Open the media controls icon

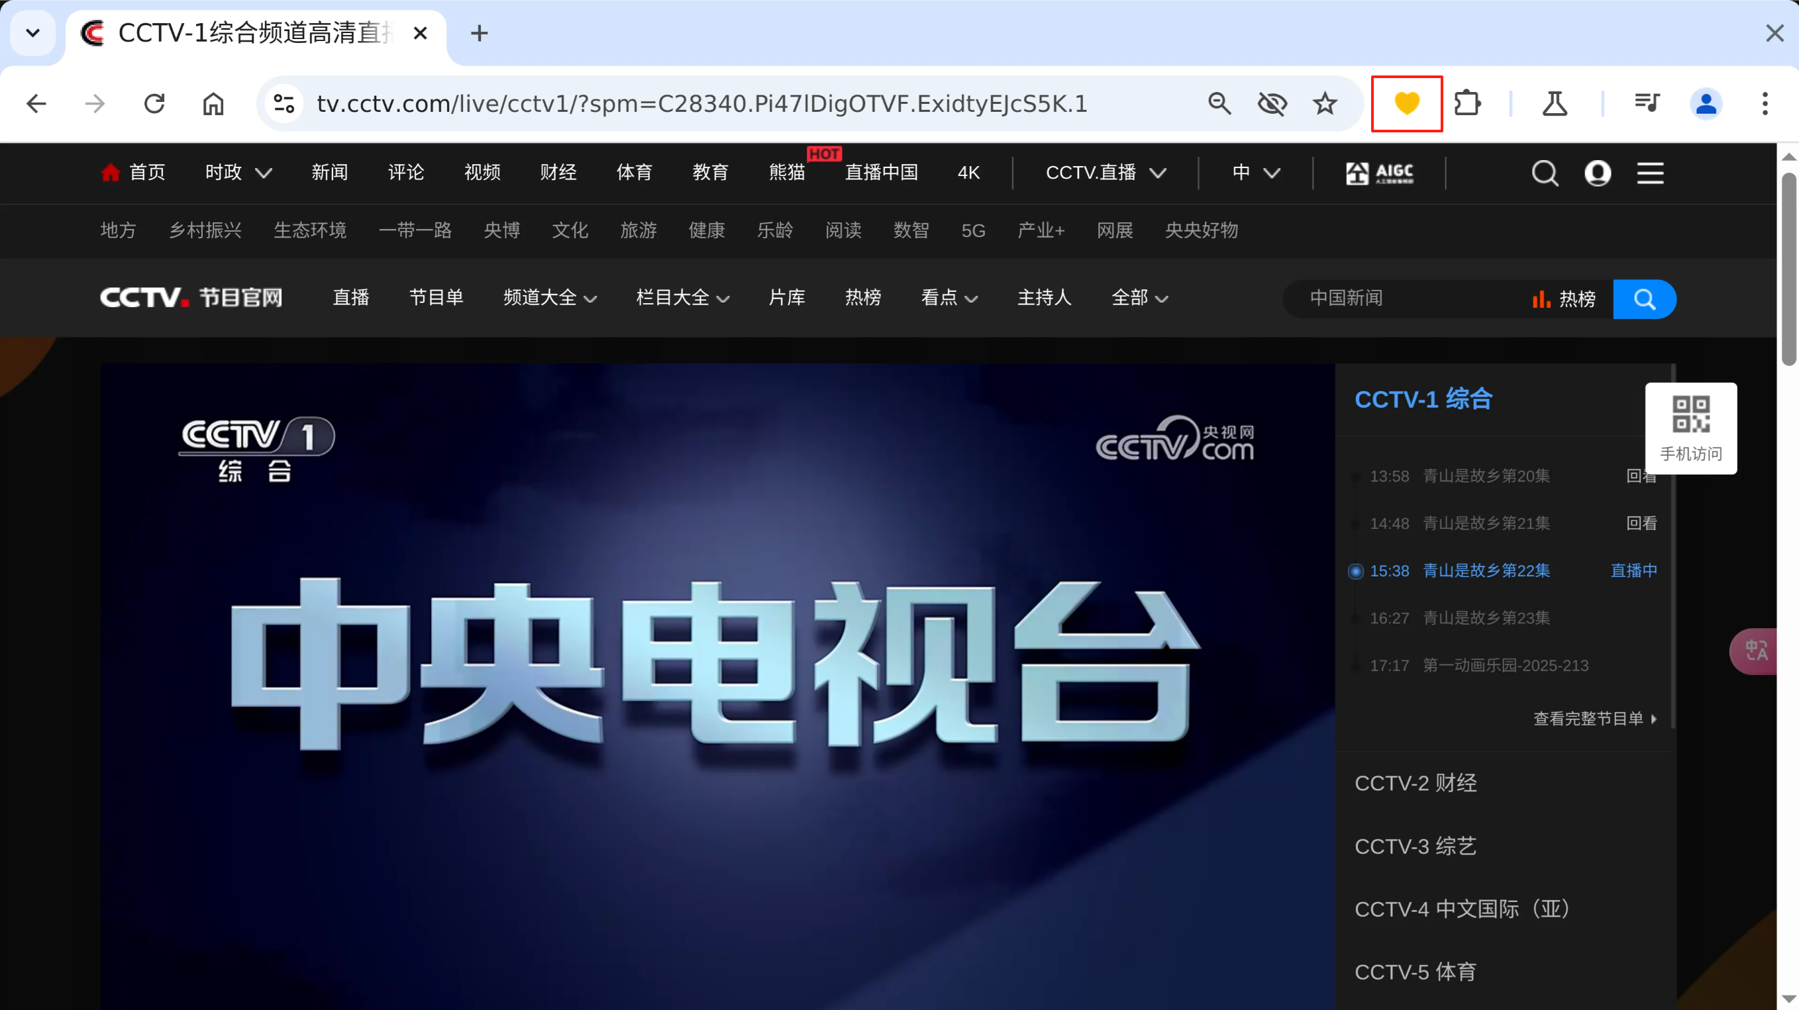pyautogui.click(x=1647, y=103)
